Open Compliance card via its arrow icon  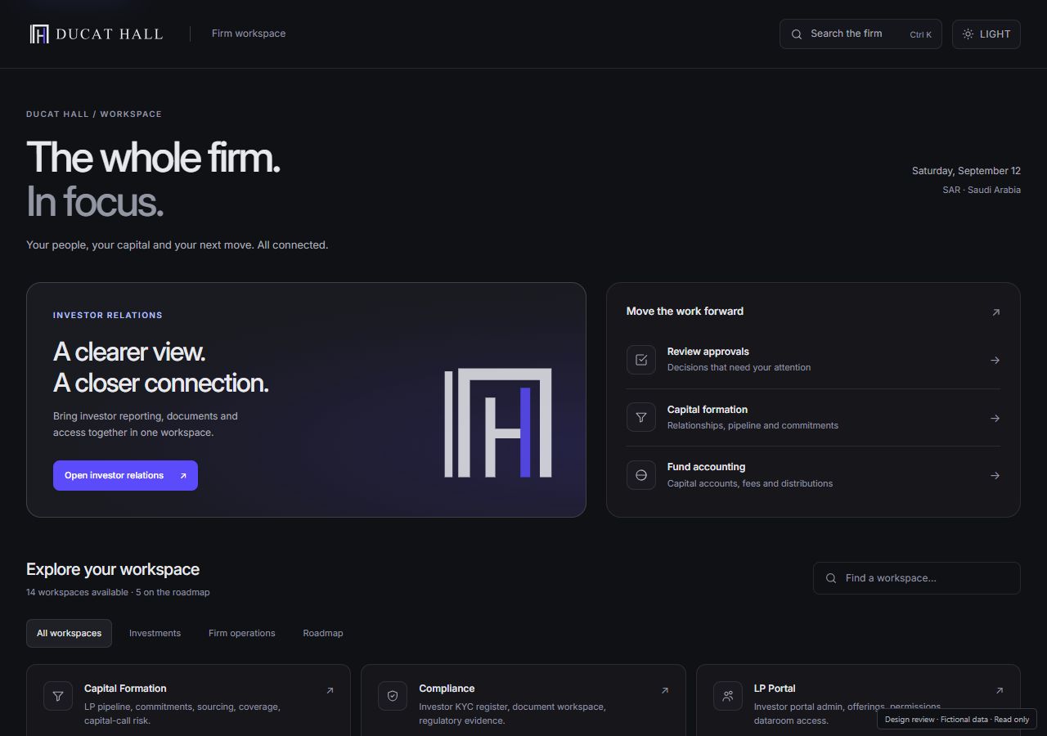pyautogui.click(x=664, y=690)
